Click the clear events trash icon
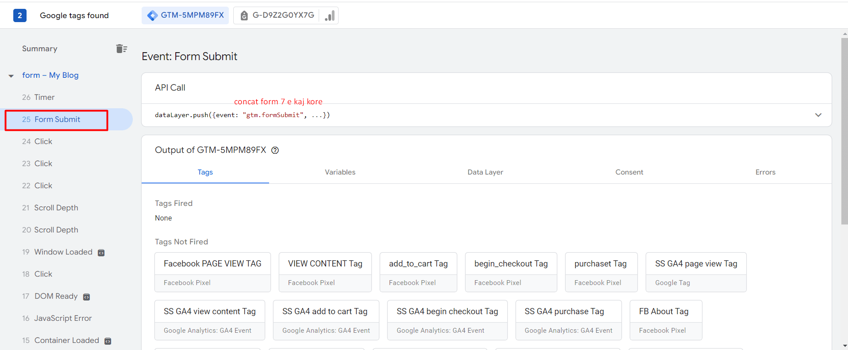This screenshot has width=848, height=350. [121, 49]
